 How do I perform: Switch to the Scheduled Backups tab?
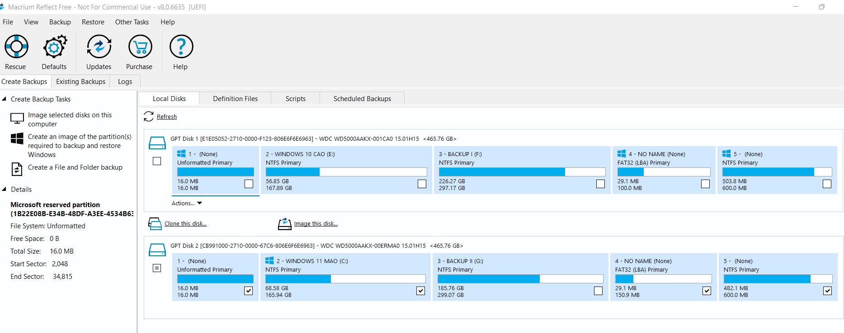[362, 98]
